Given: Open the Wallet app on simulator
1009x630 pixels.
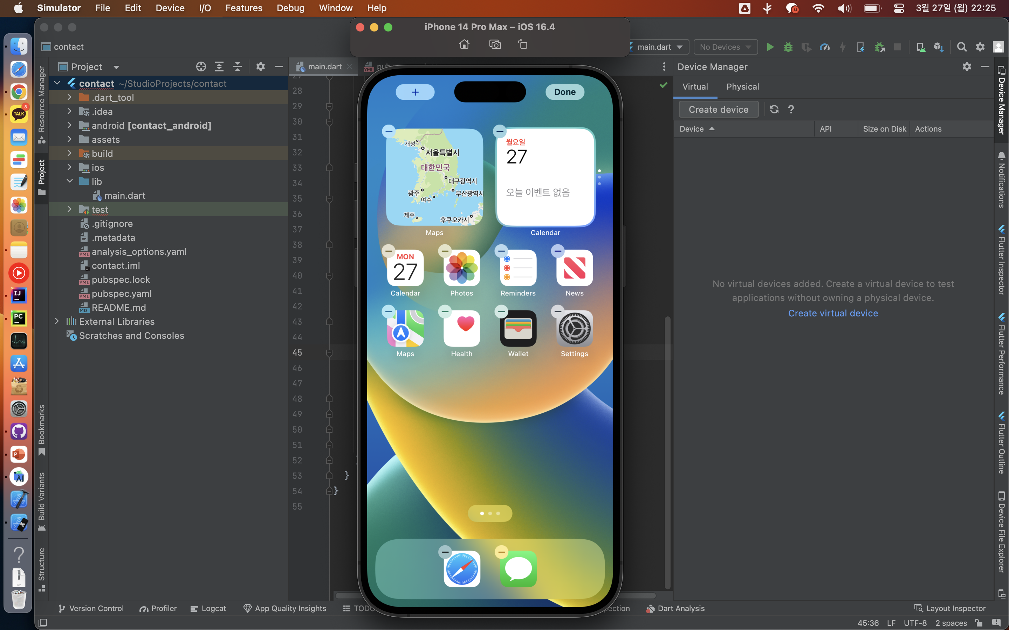Looking at the screenshot, I should (518, 329).
